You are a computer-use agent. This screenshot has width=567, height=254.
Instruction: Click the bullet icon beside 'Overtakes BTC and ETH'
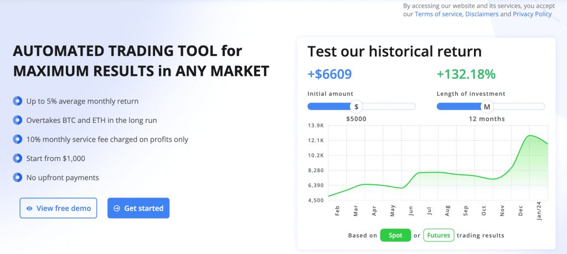(x=17, y=120)
